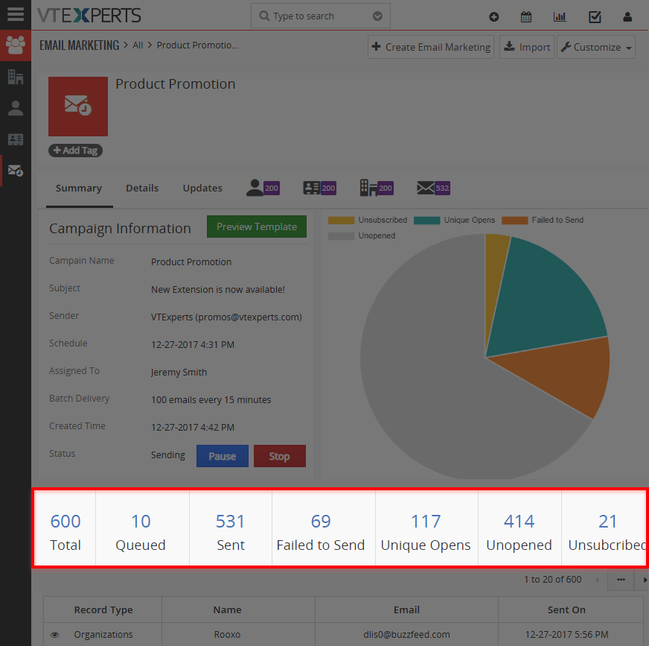Click the Organizations cell in the Rooxo row
The width and height of the screenshot is (649, 646).
(x=103, y=635)
